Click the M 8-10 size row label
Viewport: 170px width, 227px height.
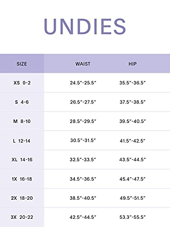pos(22,121)
